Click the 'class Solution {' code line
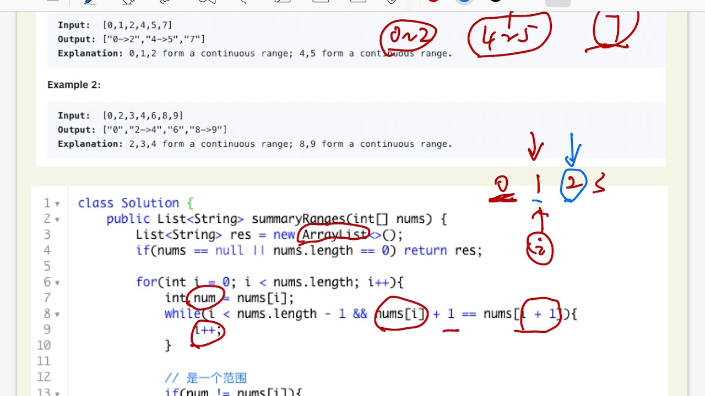This screenshot has width=705, height=396. pyautogui.click(x=135, y=203)
